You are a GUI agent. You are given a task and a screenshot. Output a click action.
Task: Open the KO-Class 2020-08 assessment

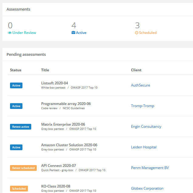[x=56, y=186]
